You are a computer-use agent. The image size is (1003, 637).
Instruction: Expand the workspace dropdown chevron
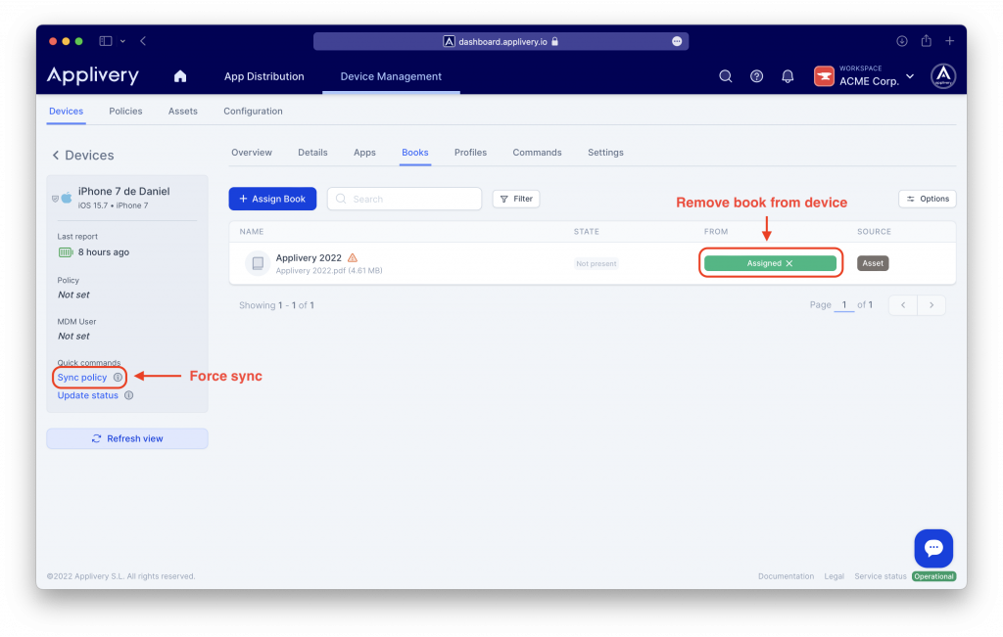pos(910,76)
